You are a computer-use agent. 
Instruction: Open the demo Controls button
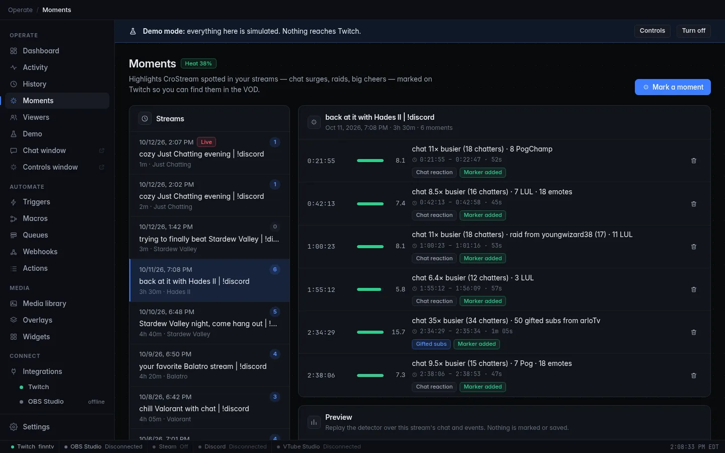[x=652, y=31]
